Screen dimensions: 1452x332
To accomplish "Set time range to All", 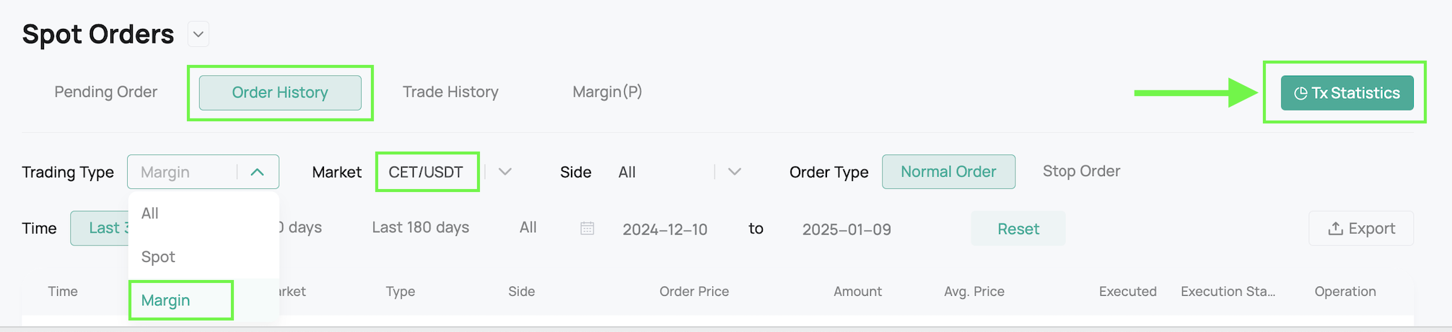I will [528, 228].
